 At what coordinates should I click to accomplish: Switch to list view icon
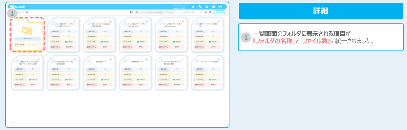[x=210, y=12]
